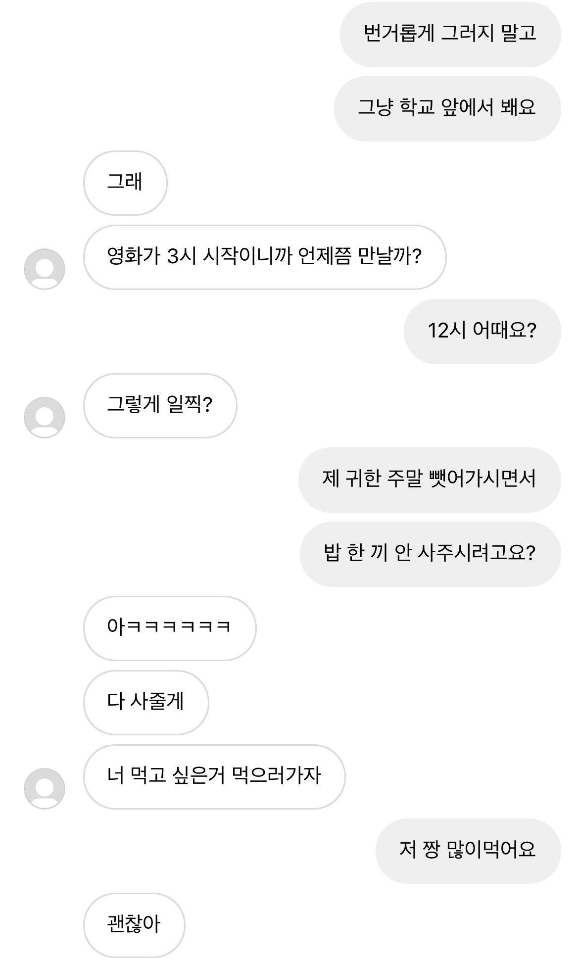Click the '영화가 3시 시작이니까 언제쯤 만날까?' bubble
Viewport: 579px width, 960px height.
pos(264,257)
